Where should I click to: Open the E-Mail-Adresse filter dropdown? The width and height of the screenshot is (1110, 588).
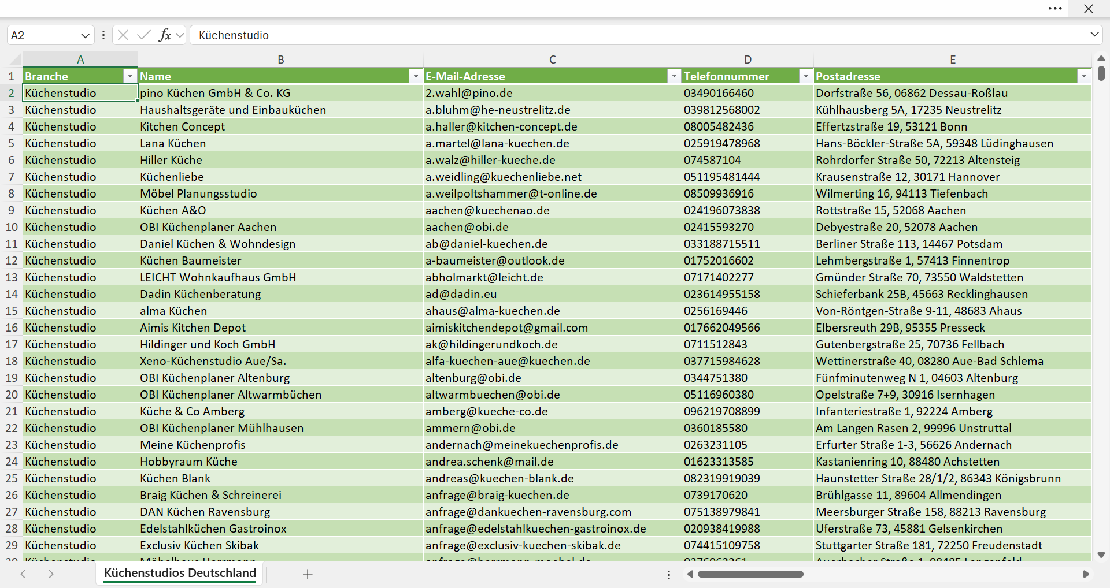tap(674, 76)
